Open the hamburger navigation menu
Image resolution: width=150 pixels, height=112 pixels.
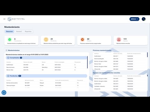pyautogui.click(x=4, y=19)
